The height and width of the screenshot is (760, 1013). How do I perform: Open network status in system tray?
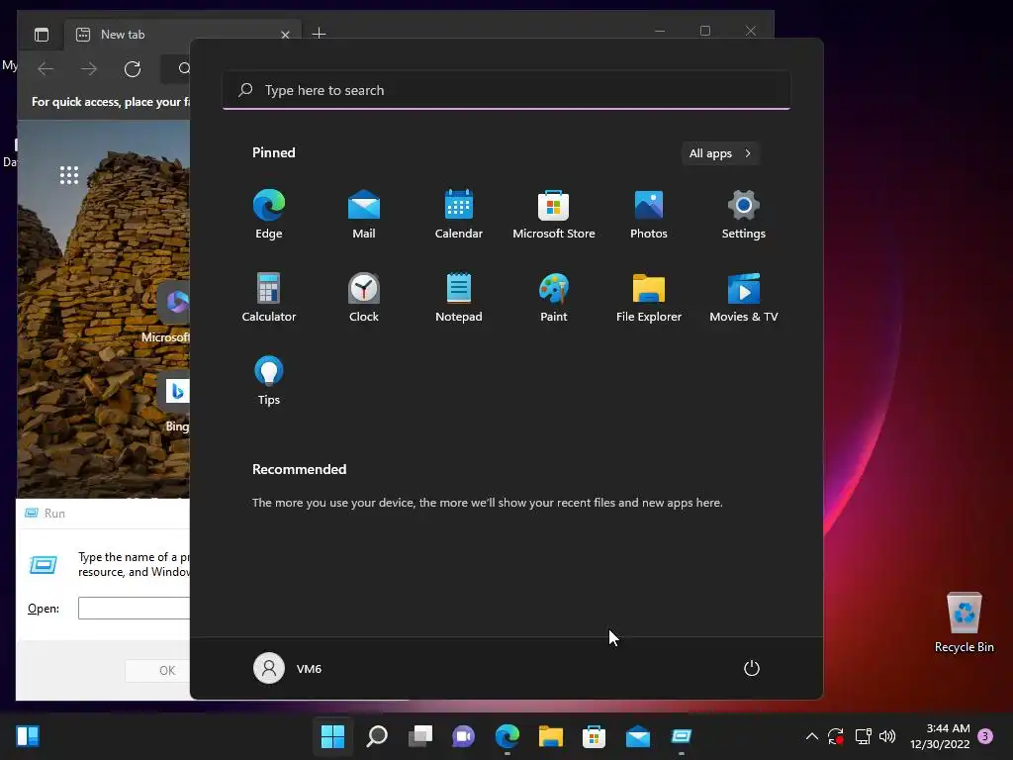coord(863,736)
